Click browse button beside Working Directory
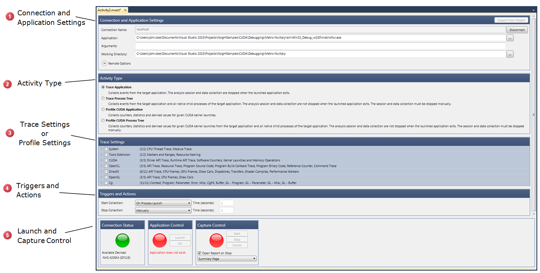 pos(510,54)
